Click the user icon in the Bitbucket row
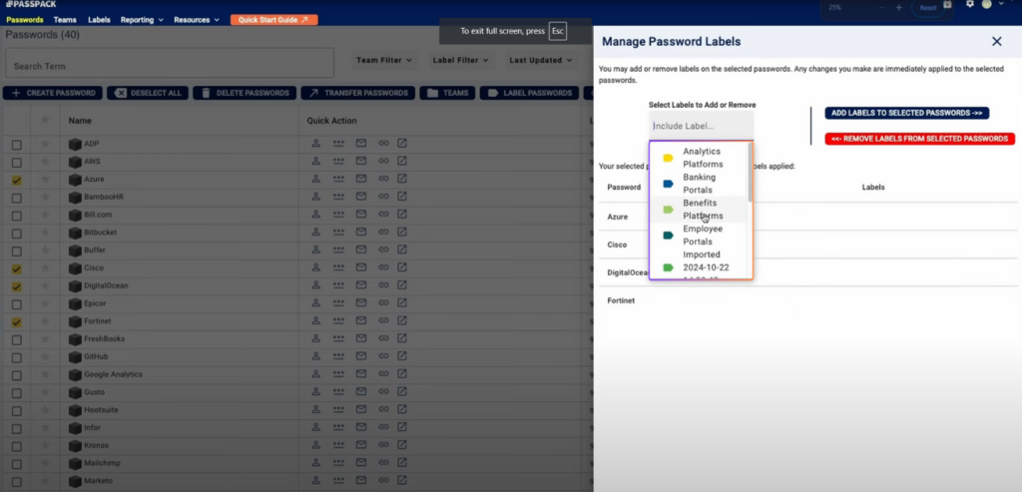This screenshot has height=492, width=1022. (x=316, y=232)
